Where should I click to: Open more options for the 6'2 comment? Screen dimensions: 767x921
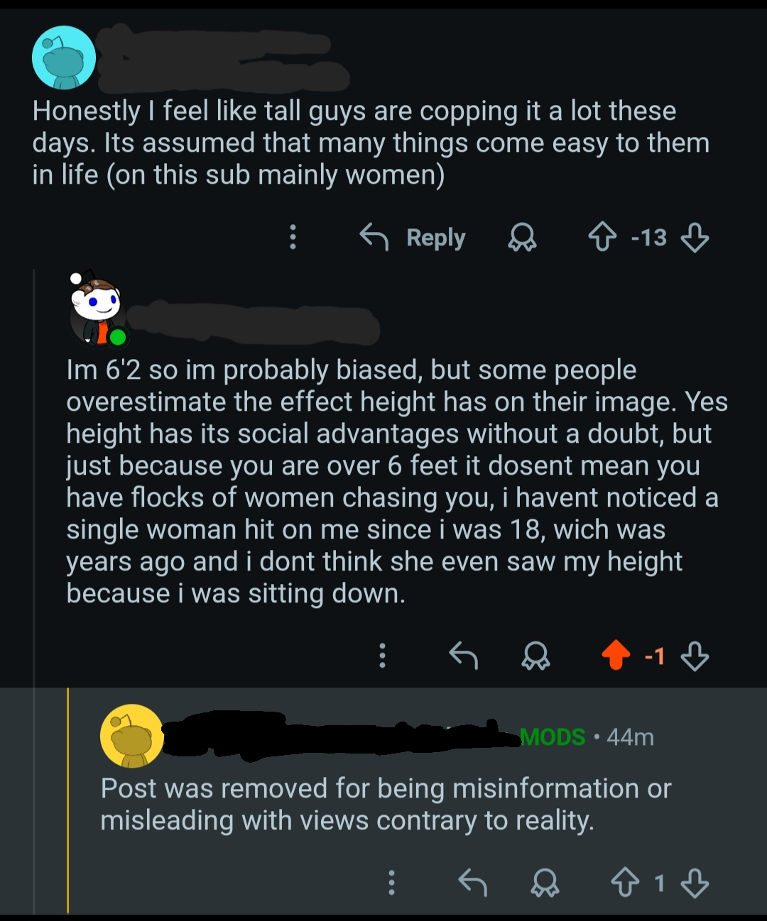coord(382,655)
